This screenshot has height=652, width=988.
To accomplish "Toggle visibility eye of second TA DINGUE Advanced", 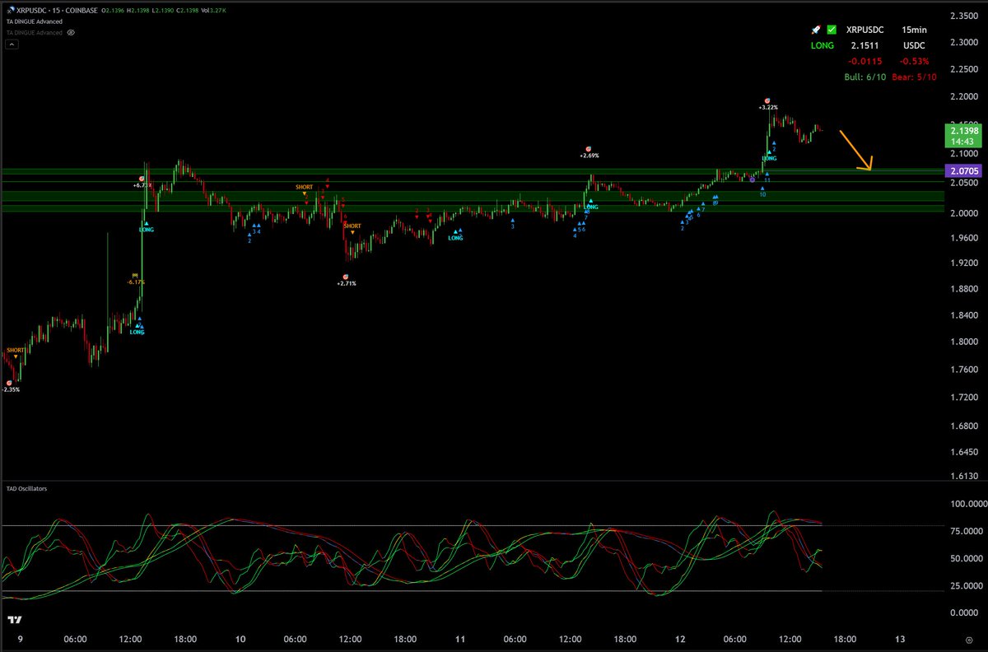I will tap(71, 32).
